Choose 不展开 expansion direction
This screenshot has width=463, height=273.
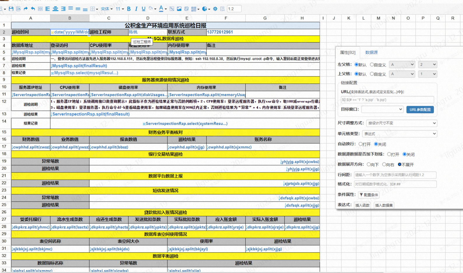pos(400,164)
